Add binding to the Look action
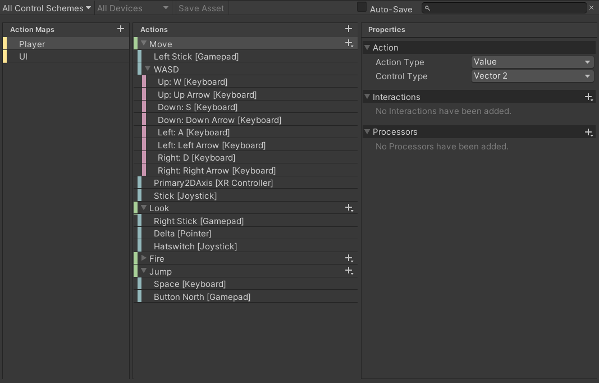Viewport: 599px width, 383px height. point(349,208)
